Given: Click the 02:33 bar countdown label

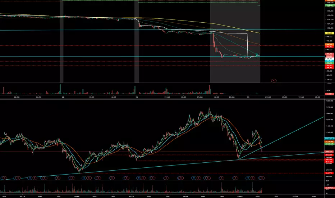Looking at the screenshot, I should pyautogui.click(x=329, y=56).
